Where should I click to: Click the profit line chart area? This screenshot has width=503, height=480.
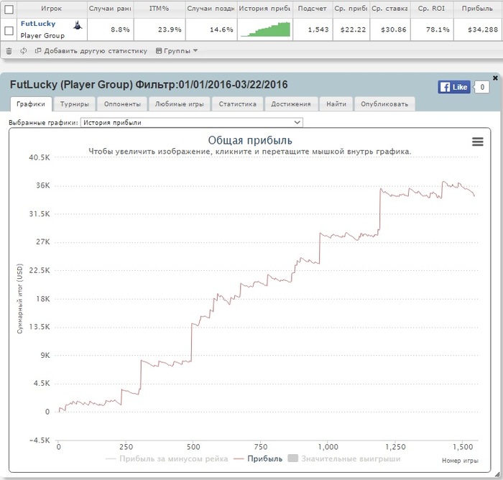click(267, 298)
